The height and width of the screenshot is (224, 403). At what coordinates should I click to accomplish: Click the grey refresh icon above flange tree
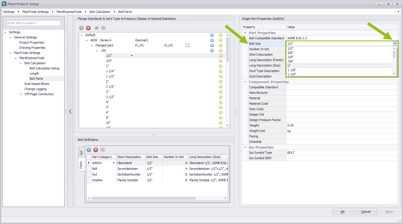tap(103, 28)
